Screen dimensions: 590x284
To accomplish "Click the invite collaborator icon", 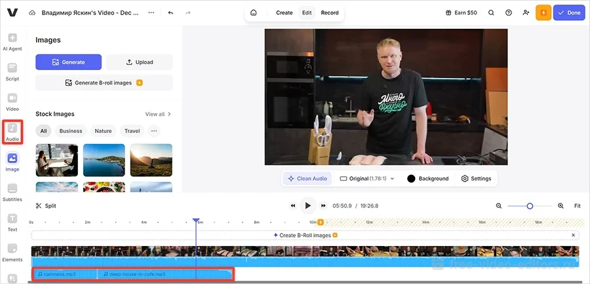I will click(526, 13).
